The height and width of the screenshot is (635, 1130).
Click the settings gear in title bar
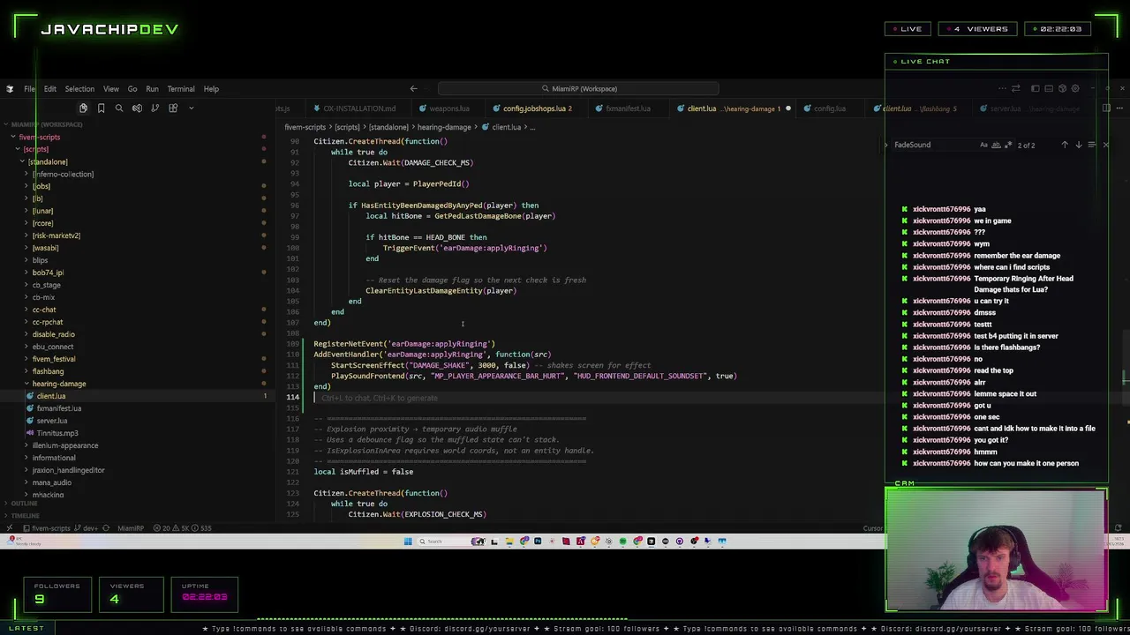[1074, 88]
